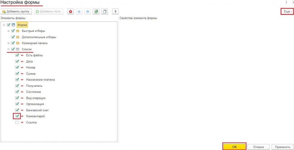This screenshot has width=294, height=150.
Task: Uncheck the Есть файлы checkbox
Action: 17,55
